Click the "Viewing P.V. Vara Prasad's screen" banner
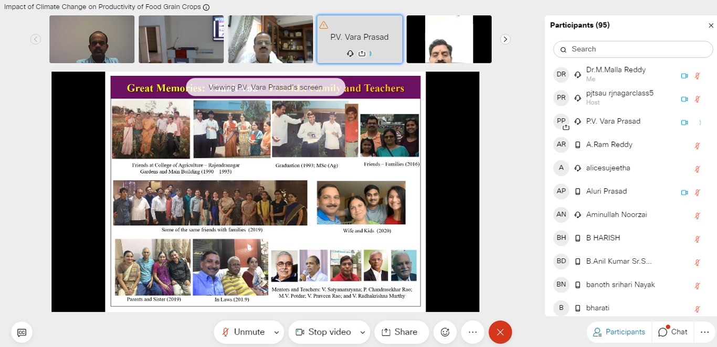This screenshot has width=717, height=347. point(266,88)
